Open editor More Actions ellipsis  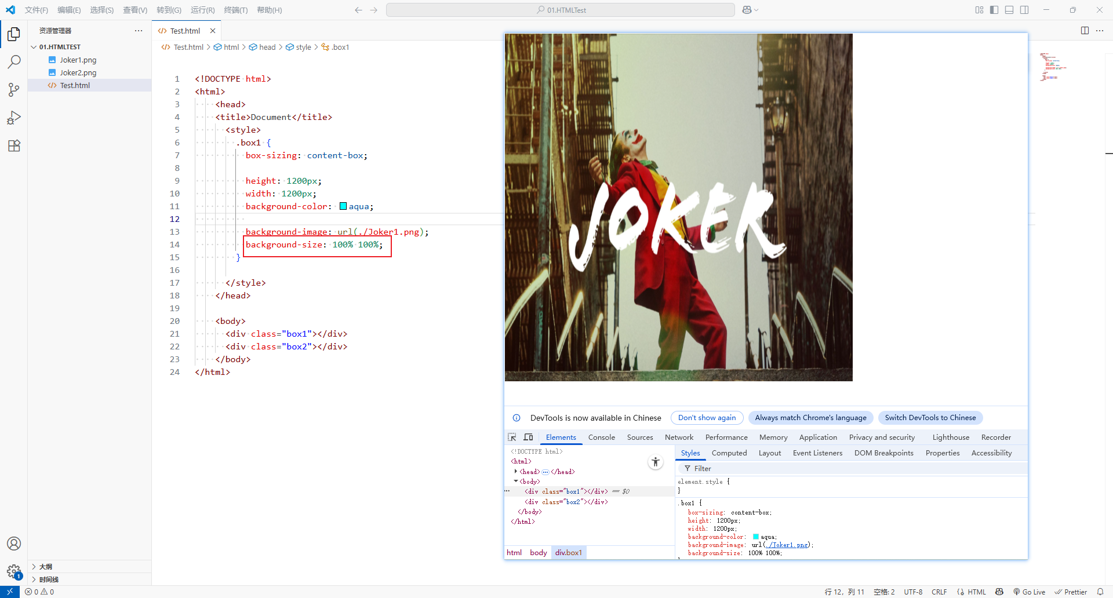(1100, 31)
